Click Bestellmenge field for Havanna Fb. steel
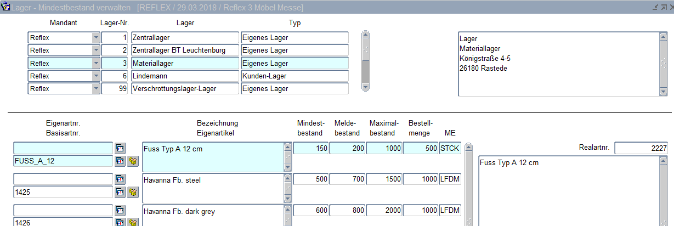Screen dimensions: 674x226 point(420,179)
